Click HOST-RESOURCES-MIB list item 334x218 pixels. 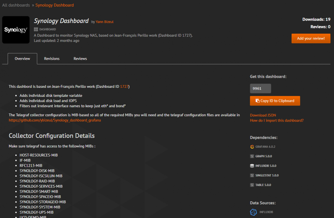38,155
